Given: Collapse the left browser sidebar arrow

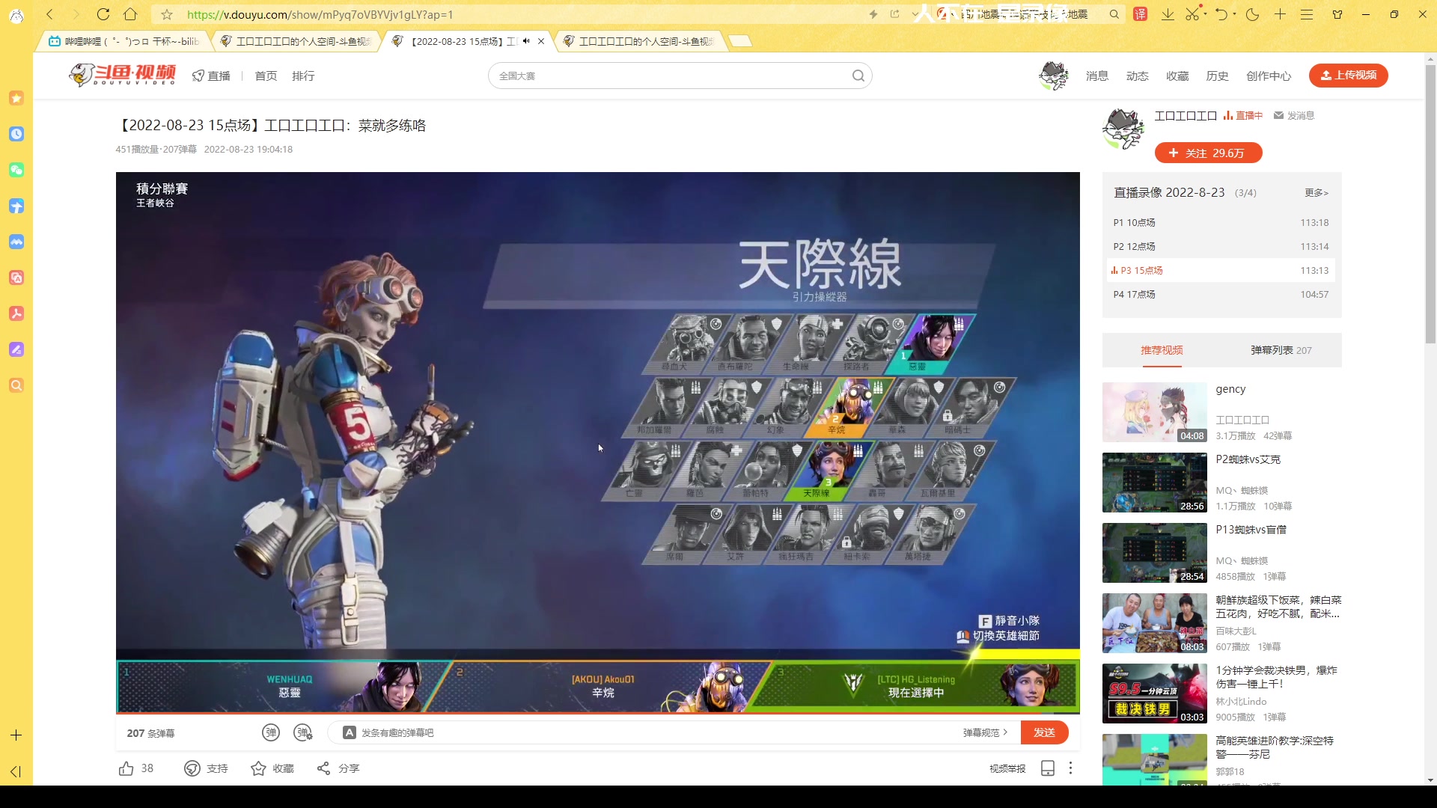Looking at the screenshot, I should 16,771.
